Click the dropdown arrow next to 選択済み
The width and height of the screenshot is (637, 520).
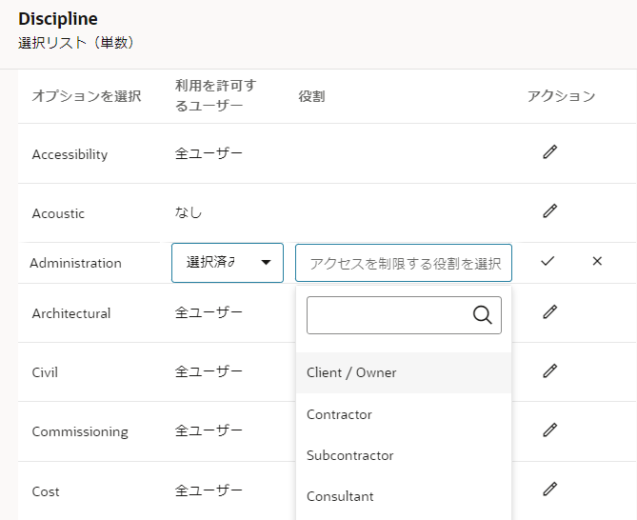pyautogui.click(x=266, y=263)
